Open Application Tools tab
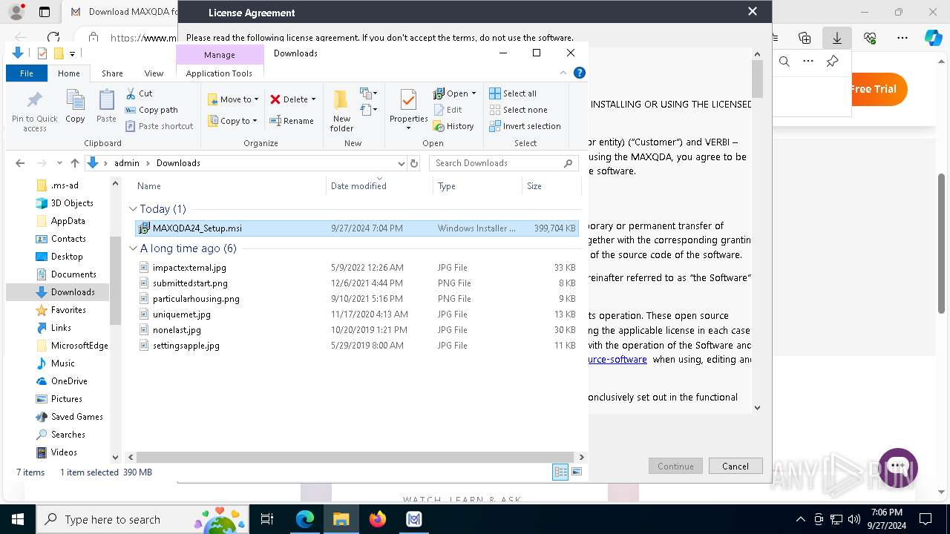 [219, 73]
